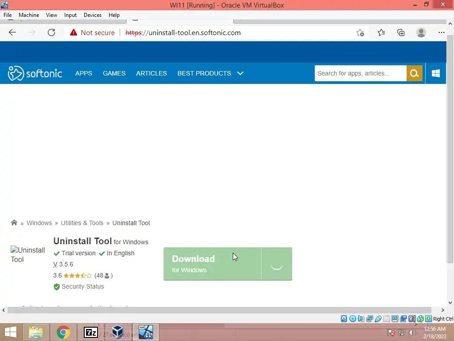
Task: Click the VirtualBox recording status icon
Action: [403, 319]
